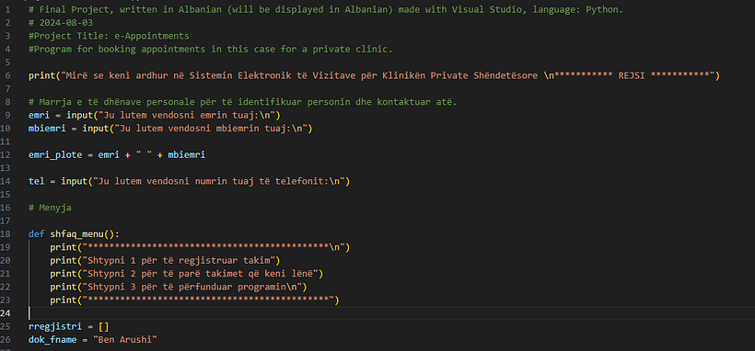Screen dimensions: 755x351
Task: Click the empty line 24 with the cursor
Action: (x=385, y=313)
